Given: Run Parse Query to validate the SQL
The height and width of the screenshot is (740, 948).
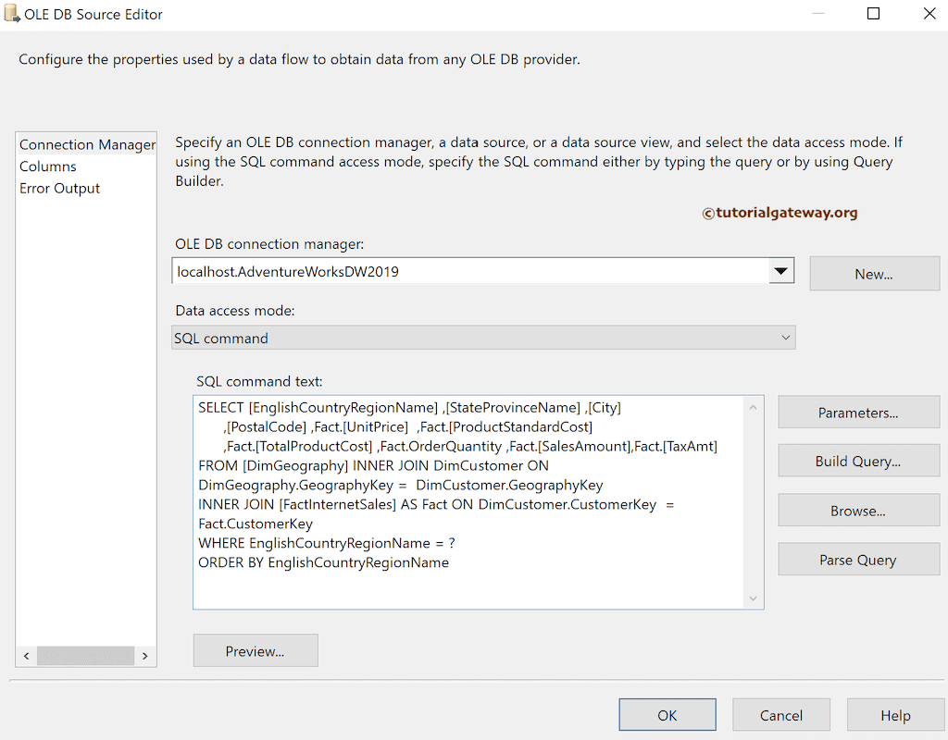Looking at the screenshot, I should 858,559.
